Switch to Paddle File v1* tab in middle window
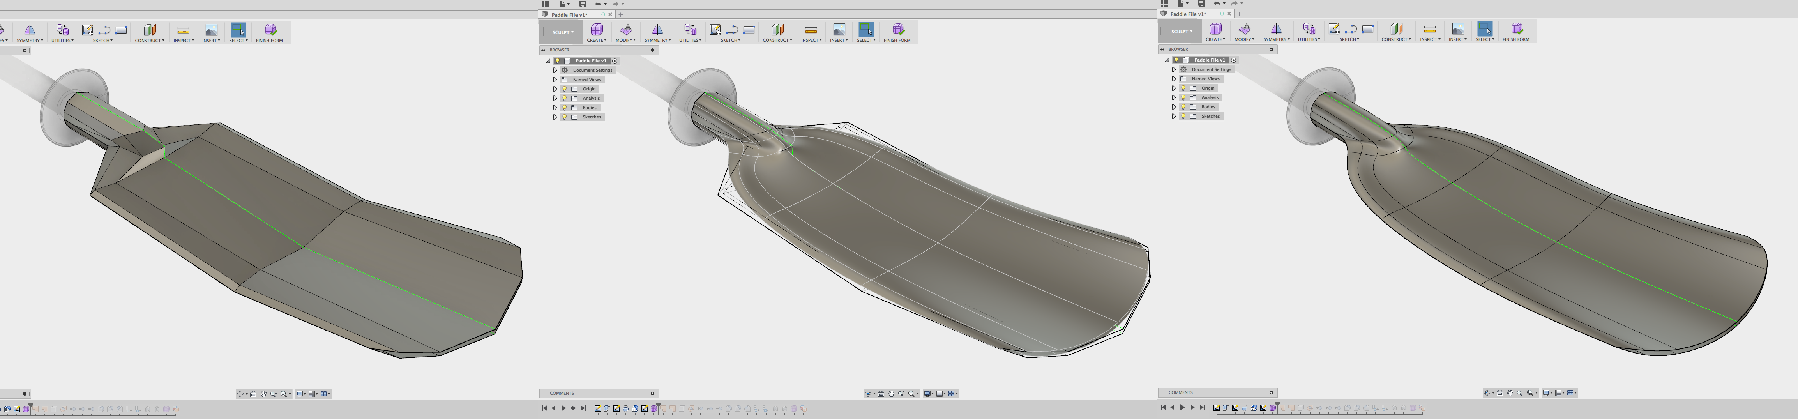The width and height of the screenshot is (1798, 419). click(570, 15)
